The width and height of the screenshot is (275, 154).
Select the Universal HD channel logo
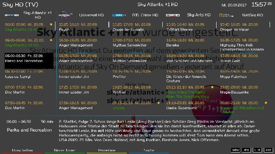coord(65,15)
